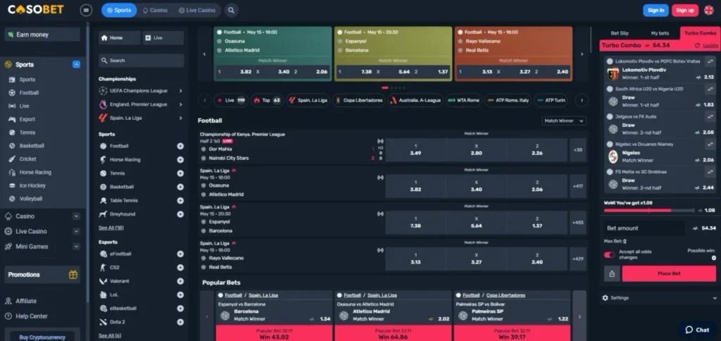Show +417 more markets for Osasuna match
The image size is (721, 341).
pos(578,187)
